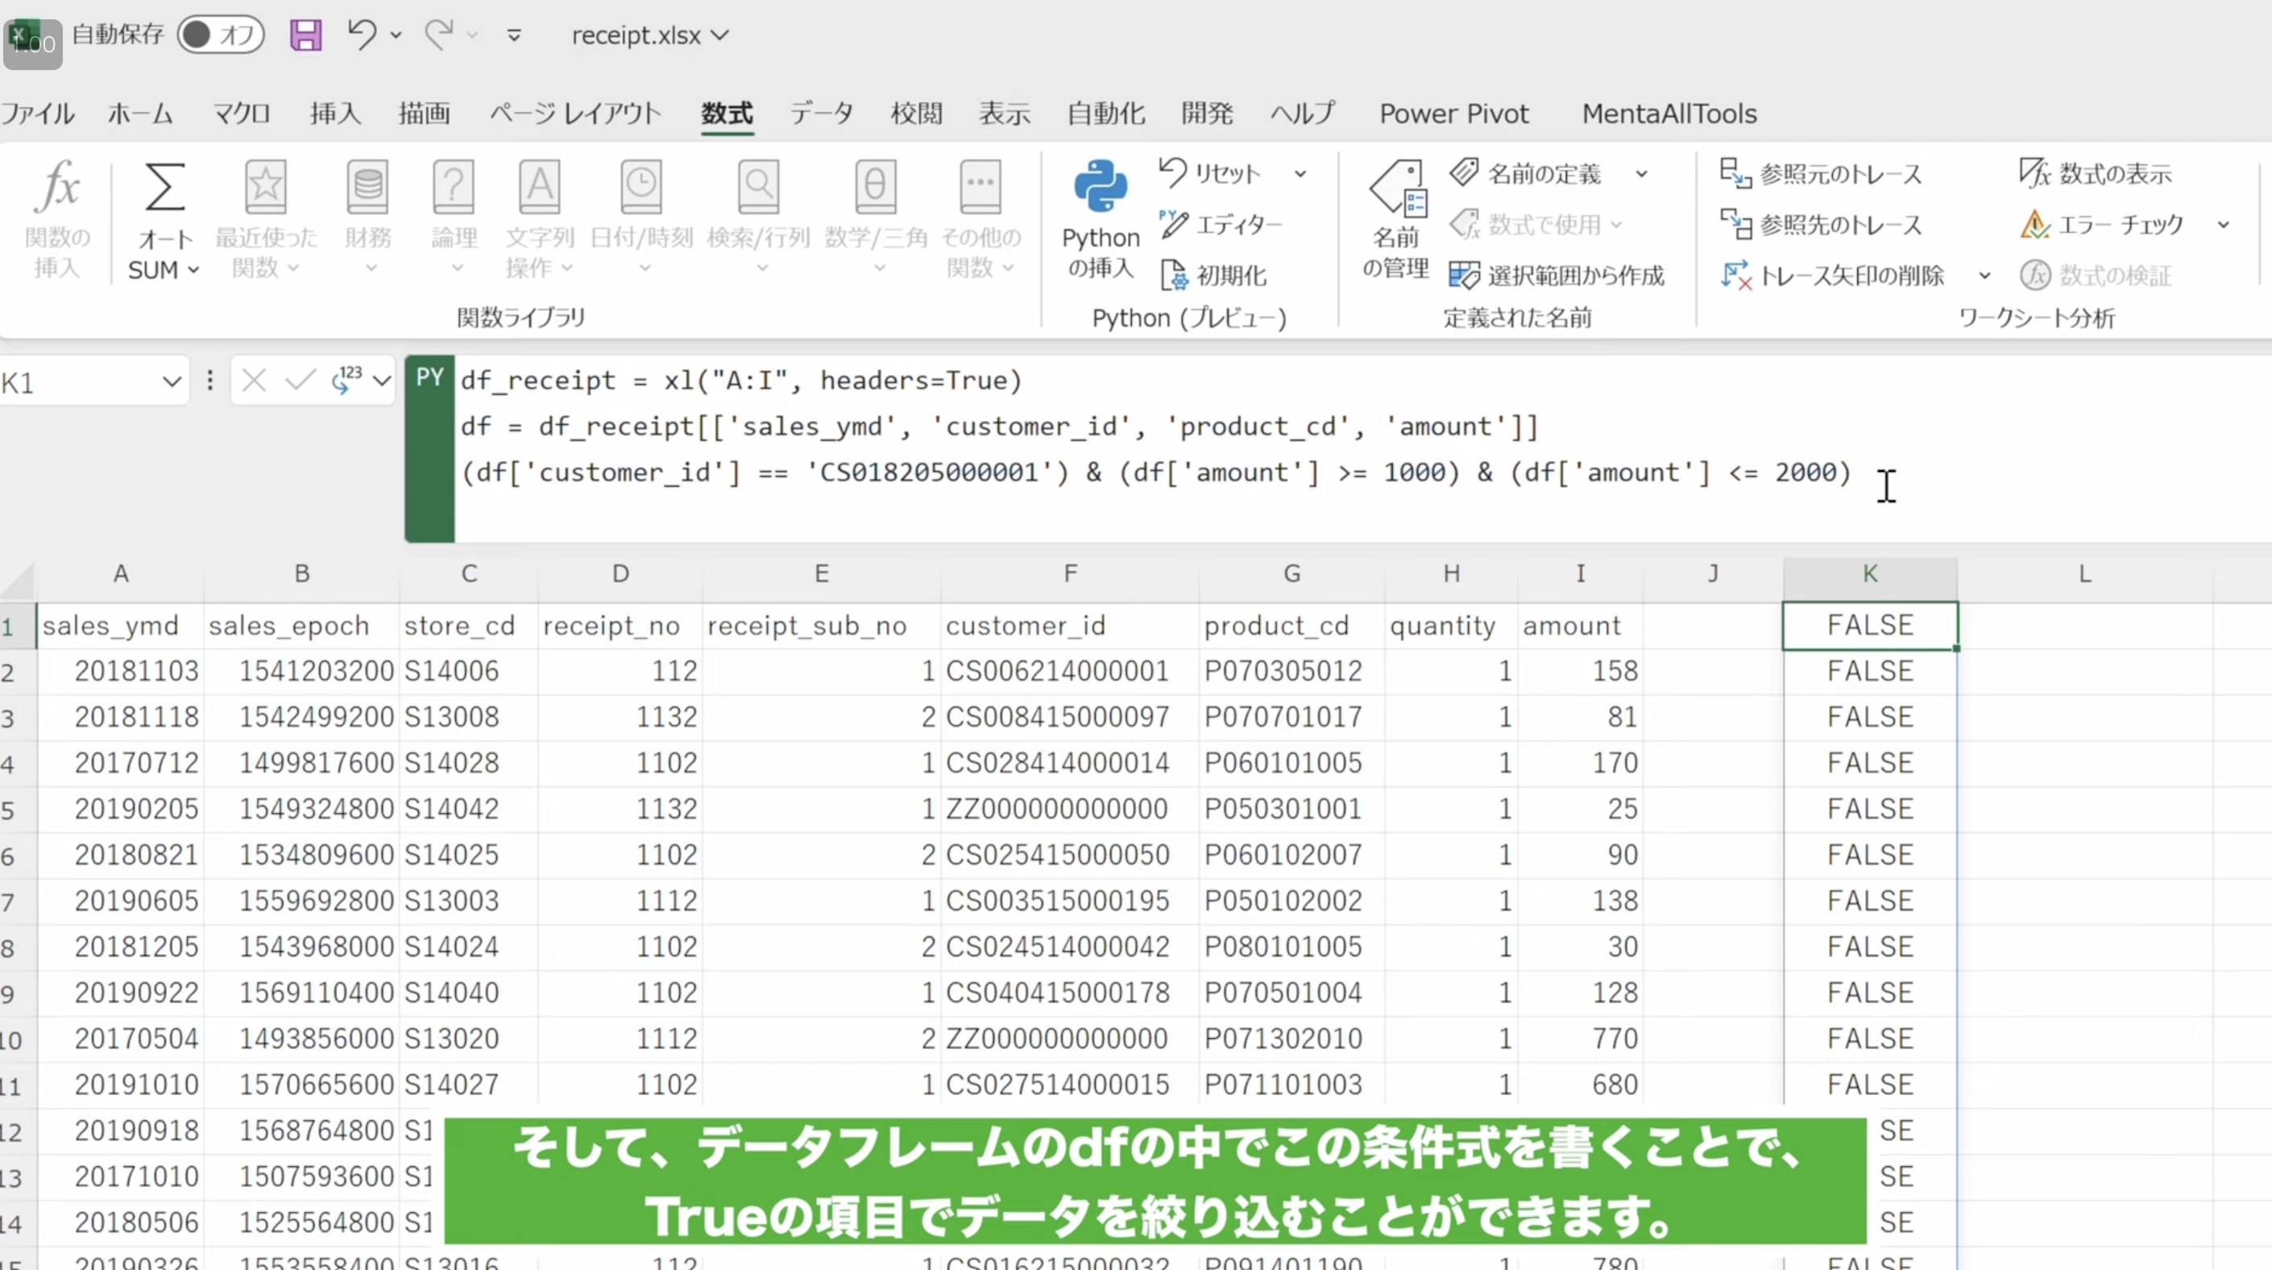This screenshot has width=2272, height=1270.
Task: Expand the エラー チェック dropdown arrow
Action: (x=2224, y=225)
